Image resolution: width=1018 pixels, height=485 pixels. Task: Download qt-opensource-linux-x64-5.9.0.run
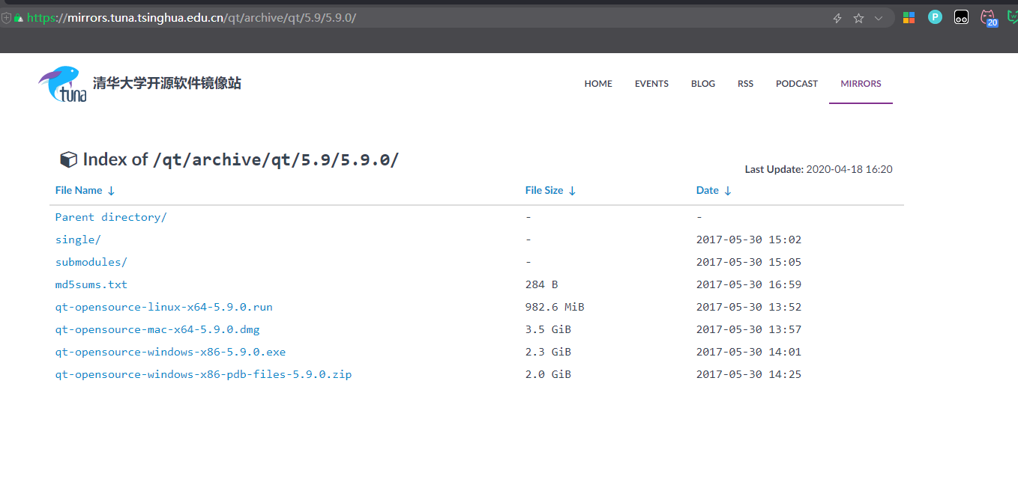pos(164,307)
